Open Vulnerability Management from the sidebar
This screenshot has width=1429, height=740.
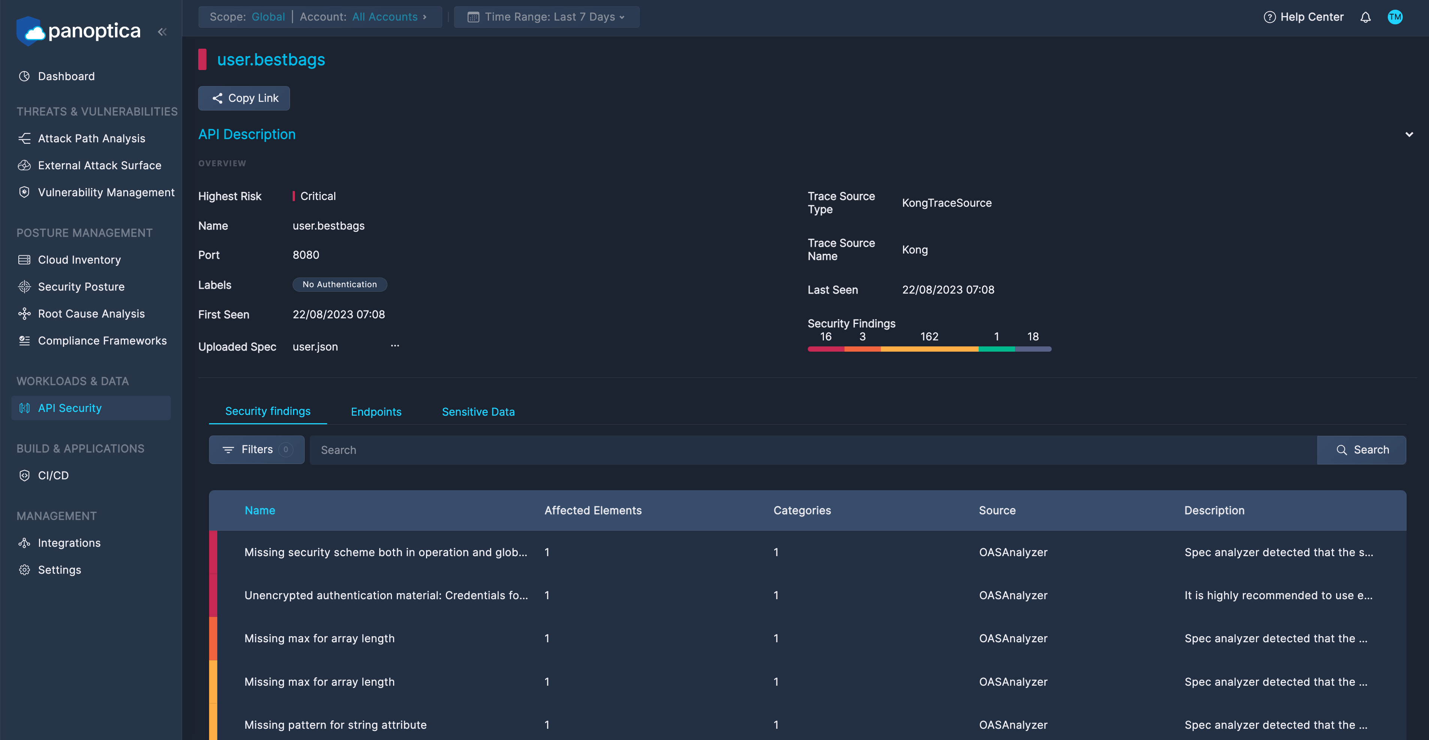(106, 192)
